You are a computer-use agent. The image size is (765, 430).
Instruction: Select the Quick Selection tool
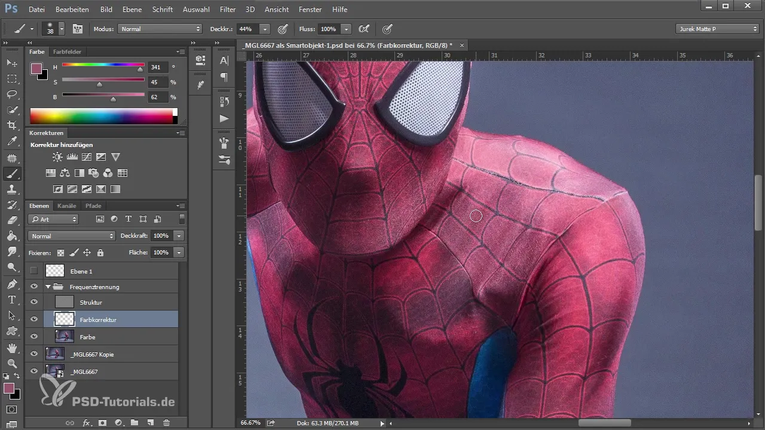(x=11, y=110)
